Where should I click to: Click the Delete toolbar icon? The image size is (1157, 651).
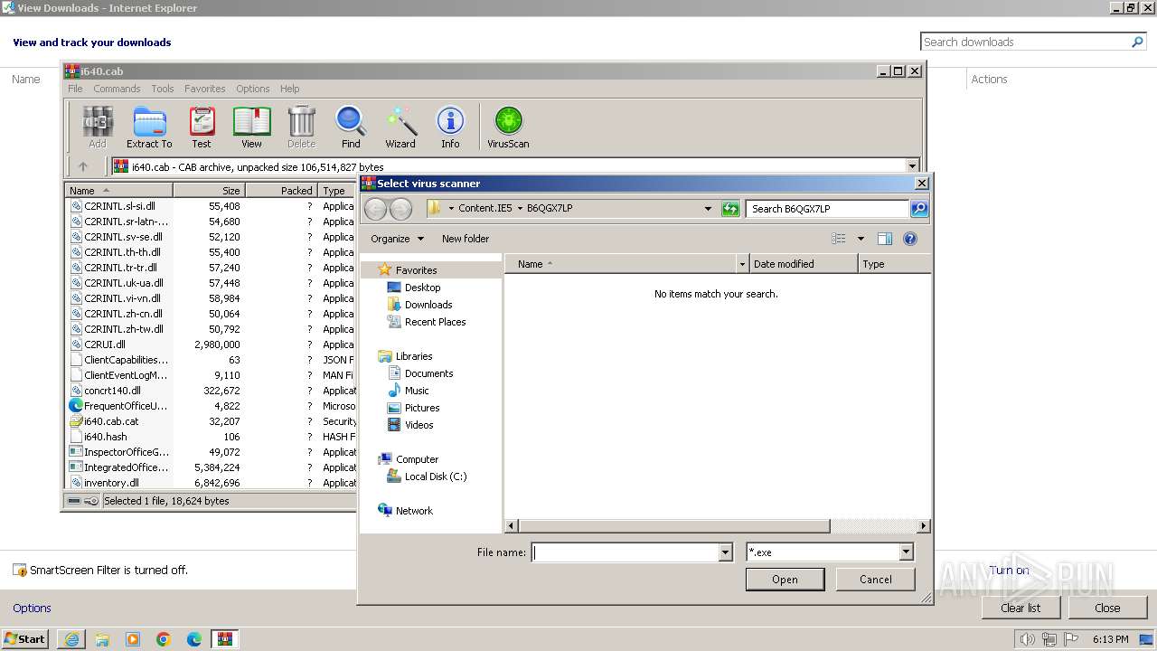coord(301,127)
